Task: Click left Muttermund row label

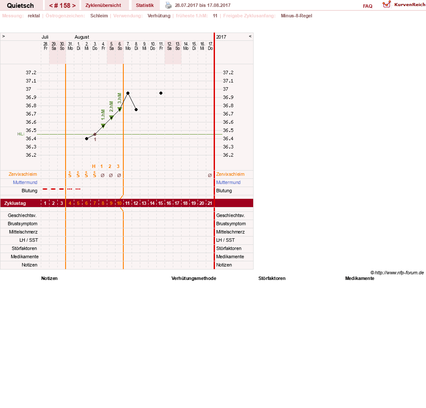Action: point(25,182)
